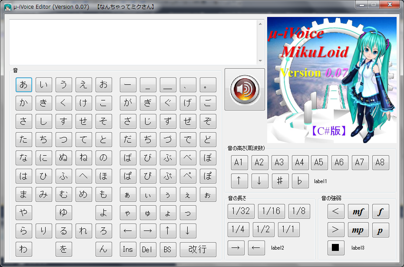Screen dimensions: 404x267
Task: Click the left arrow in the note length group
Action: [x=256, y=248]
